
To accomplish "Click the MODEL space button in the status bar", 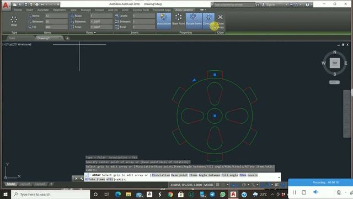I will [x=208, y=185].
